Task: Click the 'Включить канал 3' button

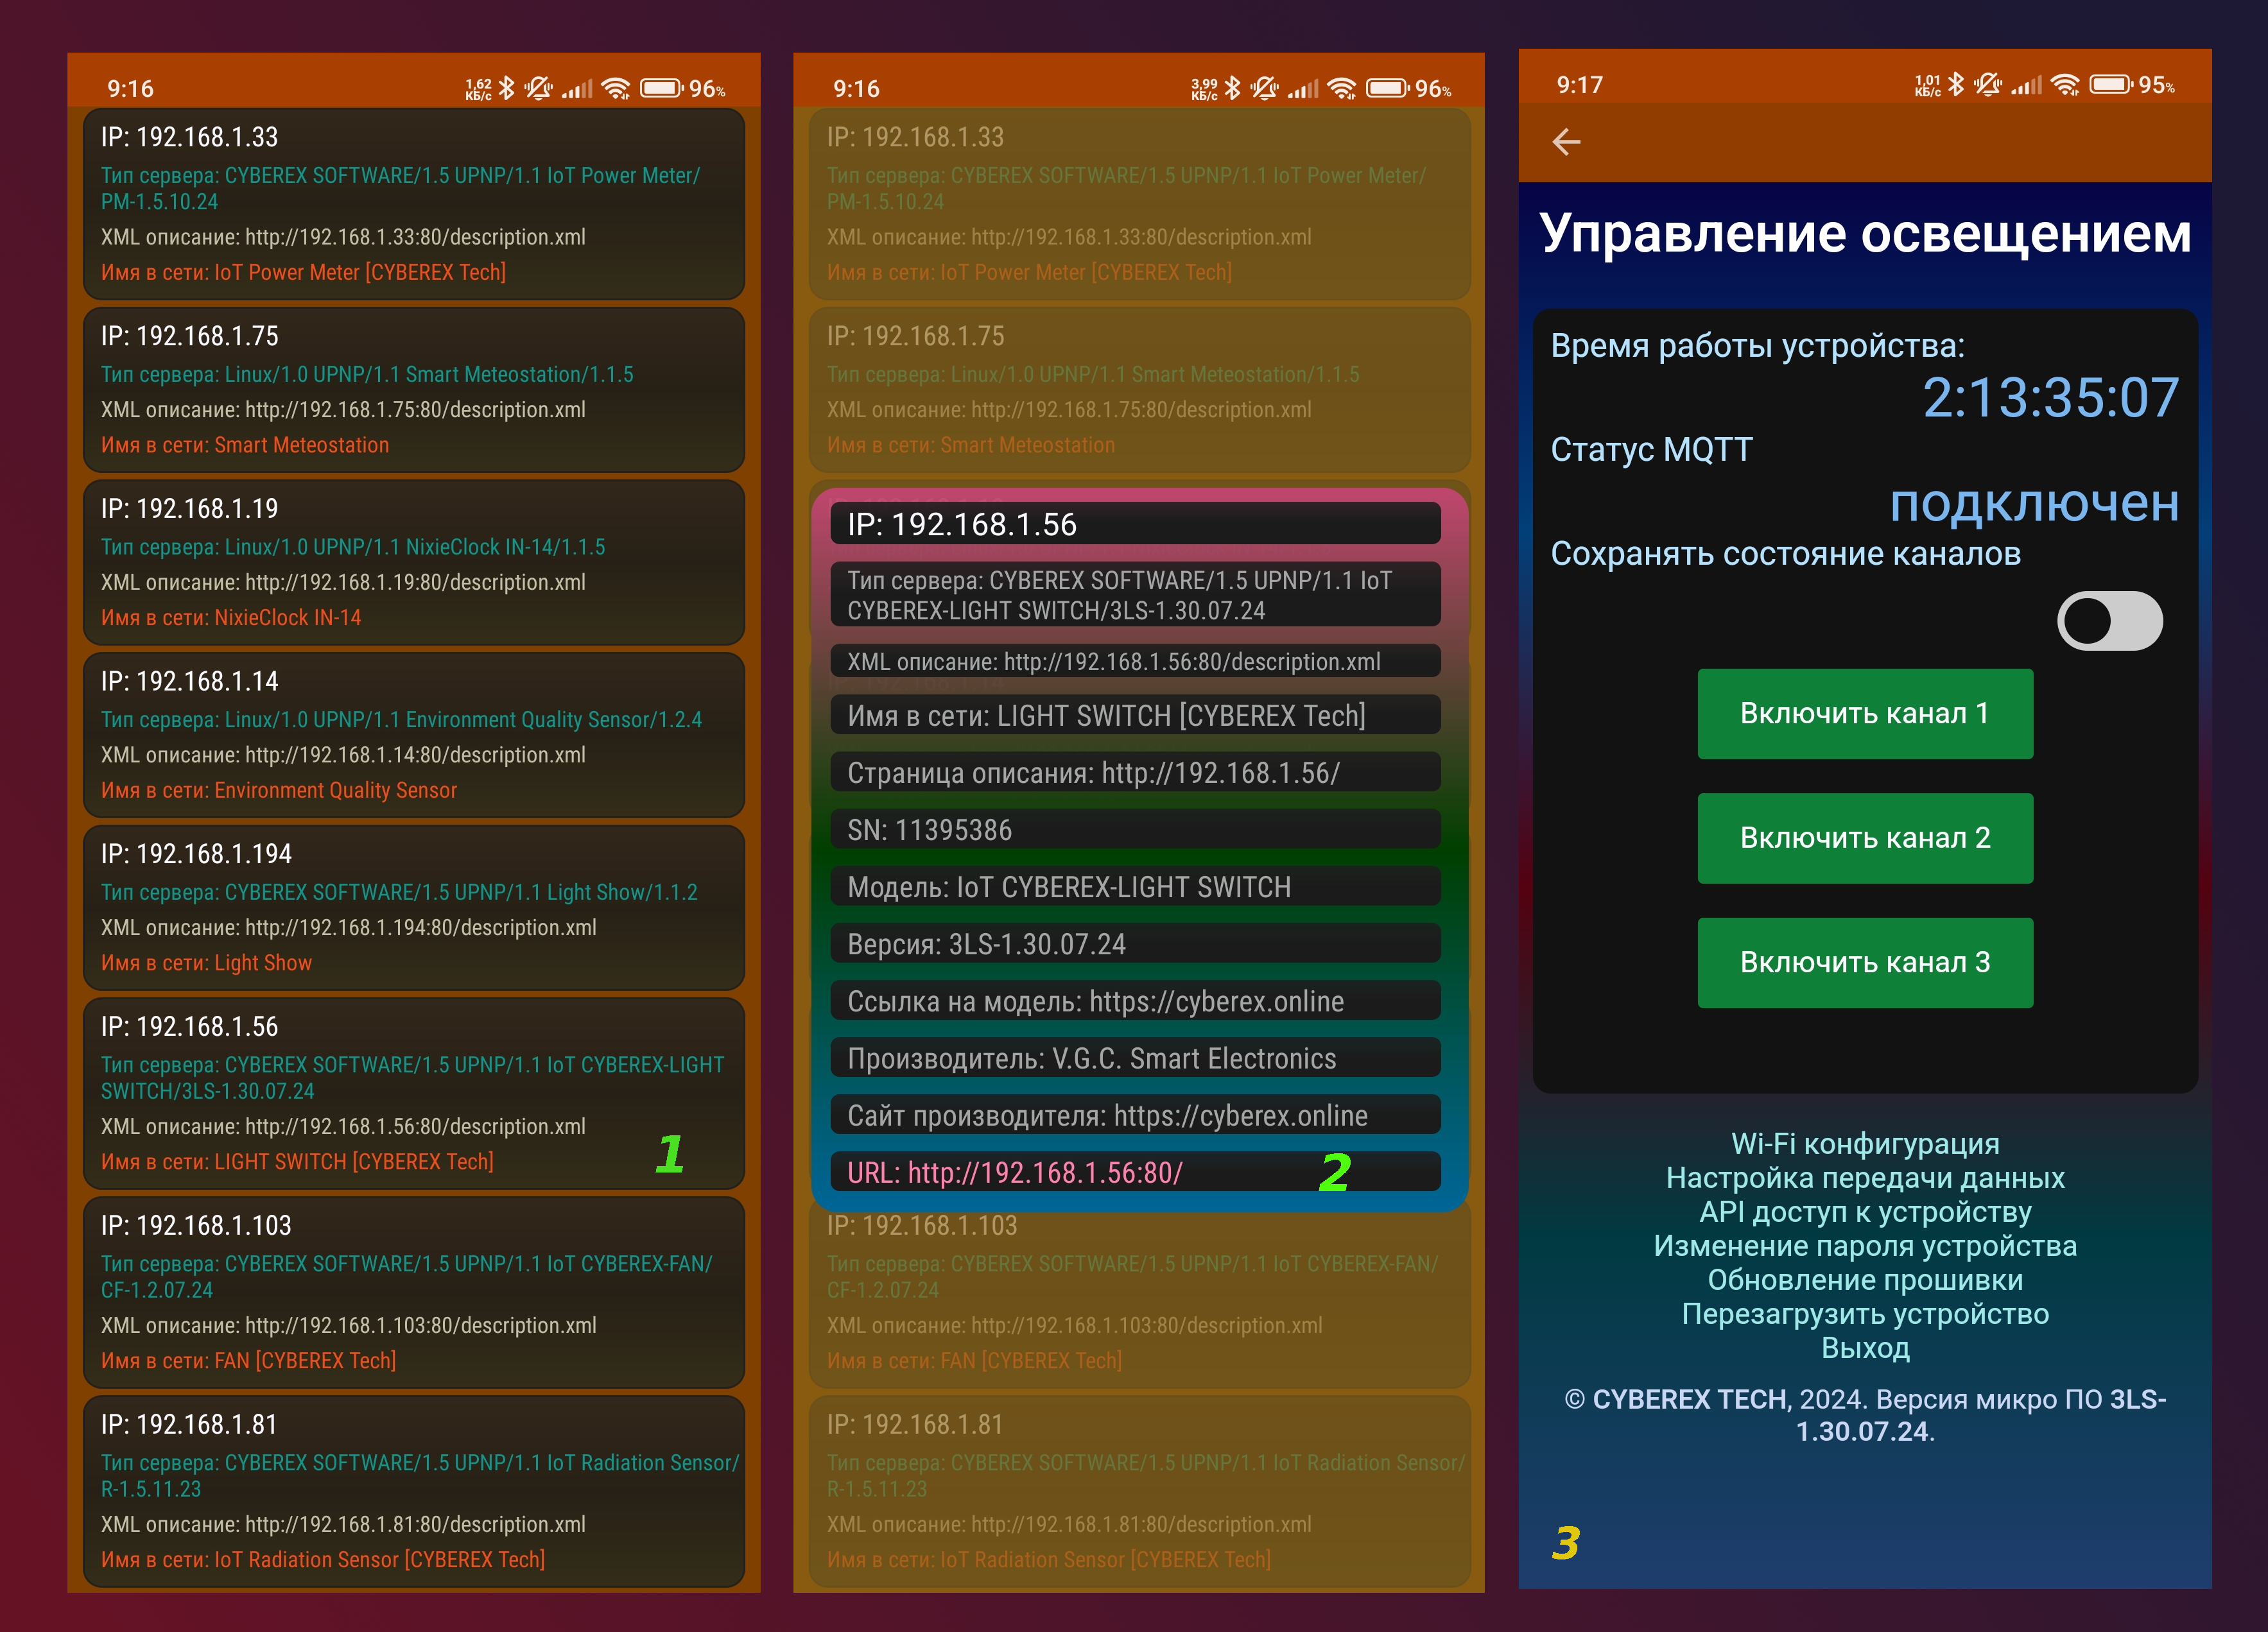Action: pyautogui.click(x=1865, y=962)
